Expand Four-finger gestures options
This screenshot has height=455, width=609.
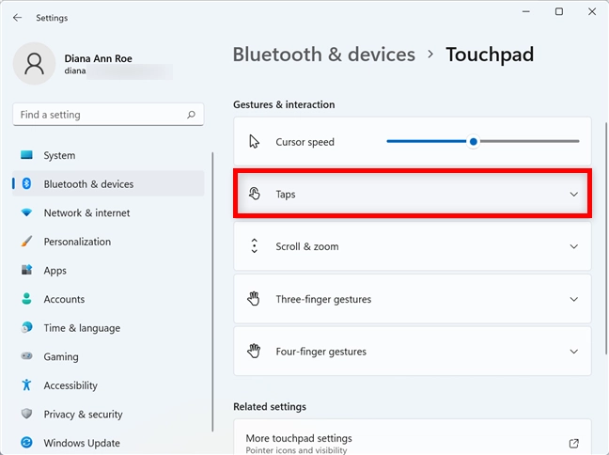(412, 352)
